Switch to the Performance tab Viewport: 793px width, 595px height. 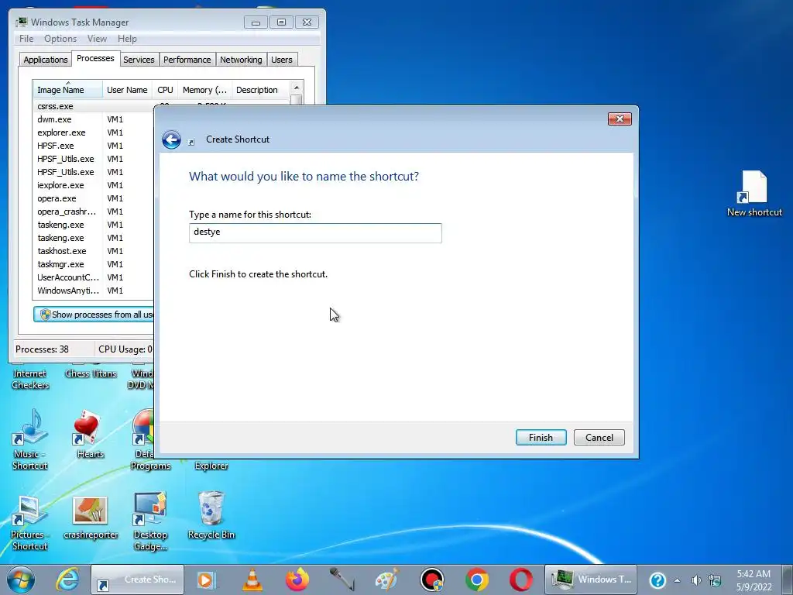(x=187, y=60)
